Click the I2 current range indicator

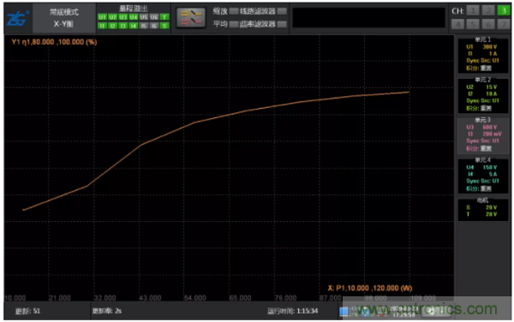(113, 26)
